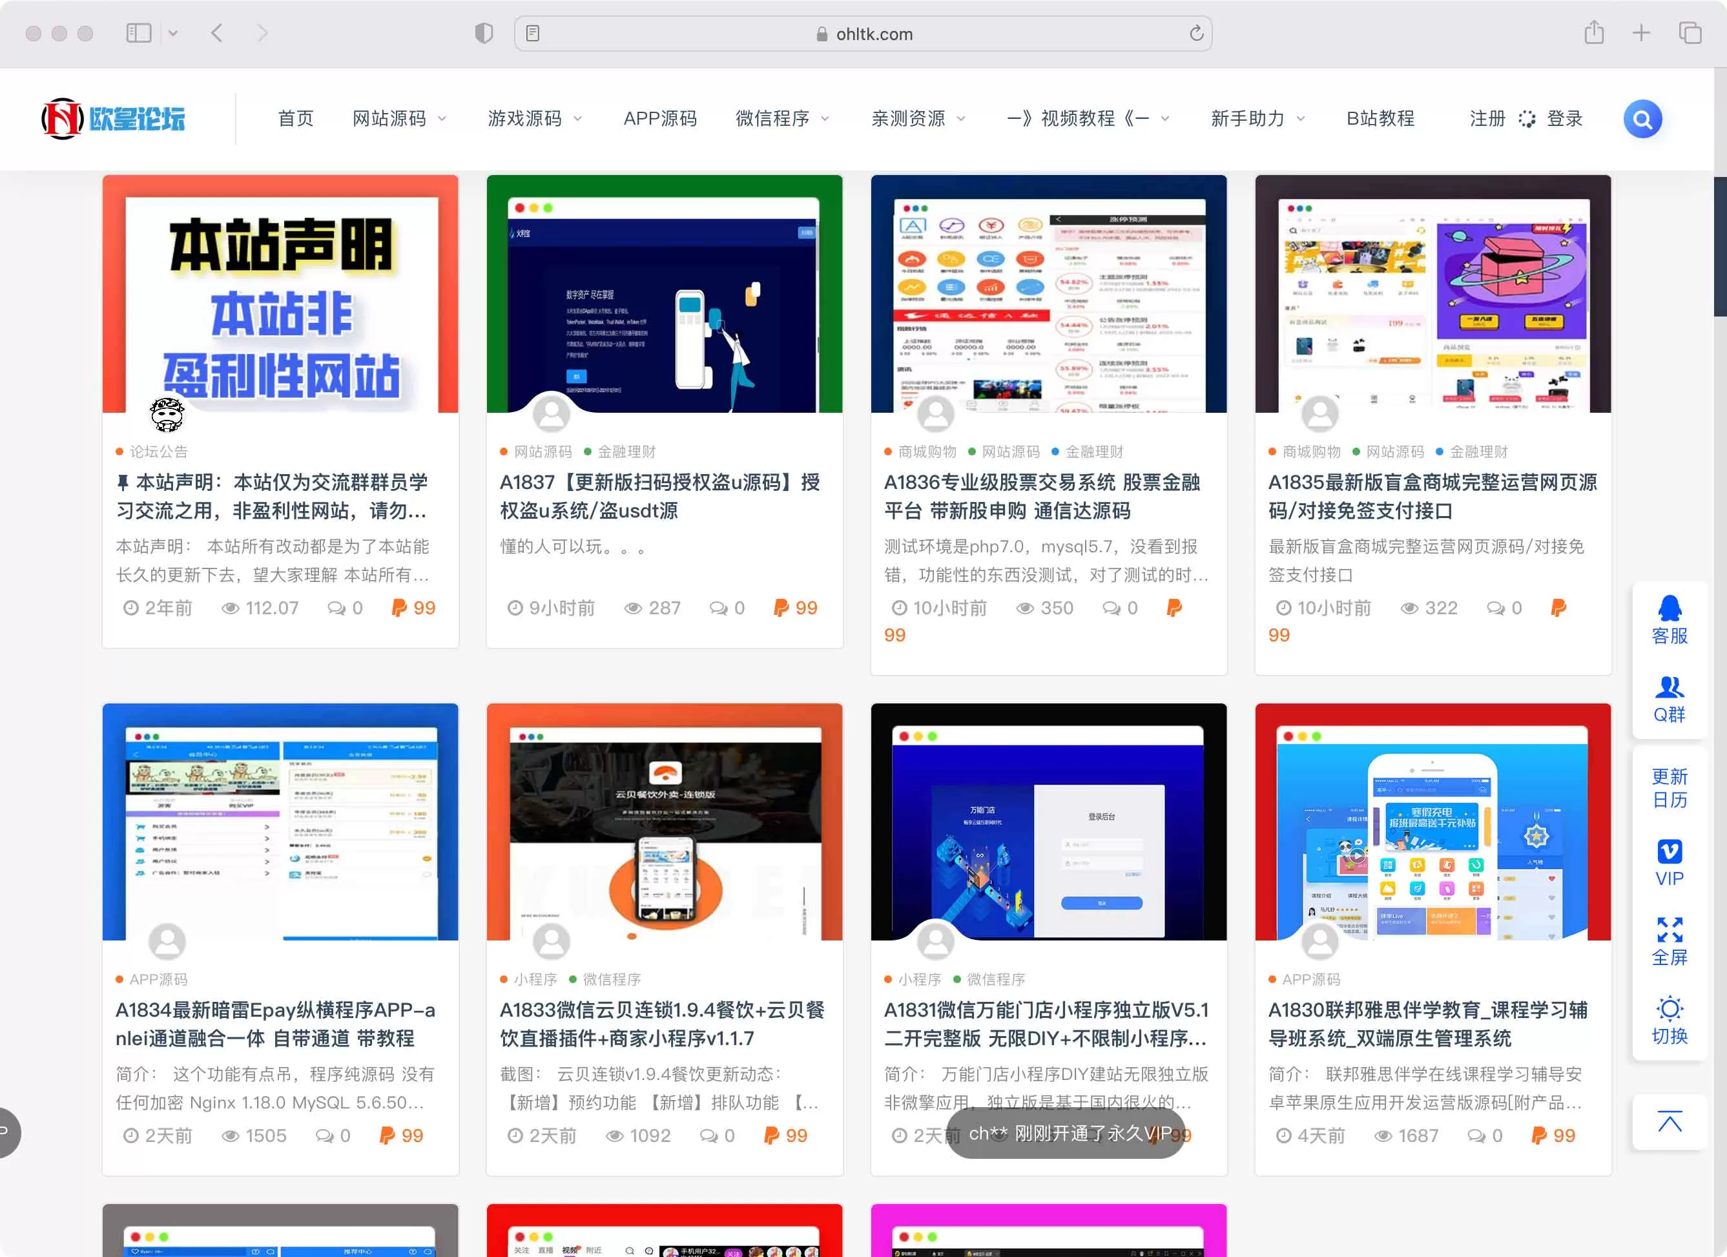Open A1830 education app thumbnail
1727x1257 pixels.
pyautogui.click(x=1432, y=822)
